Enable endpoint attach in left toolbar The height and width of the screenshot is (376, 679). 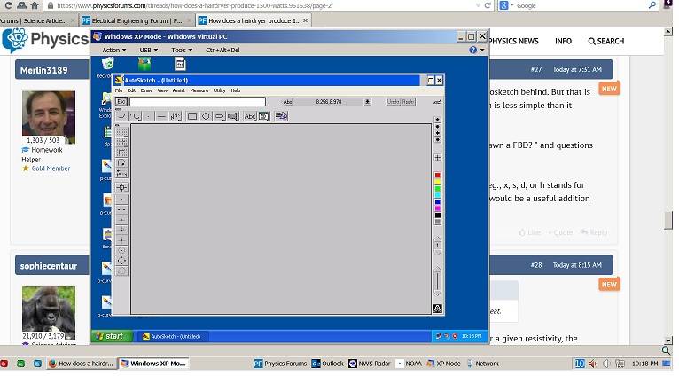tap(121, 209)
